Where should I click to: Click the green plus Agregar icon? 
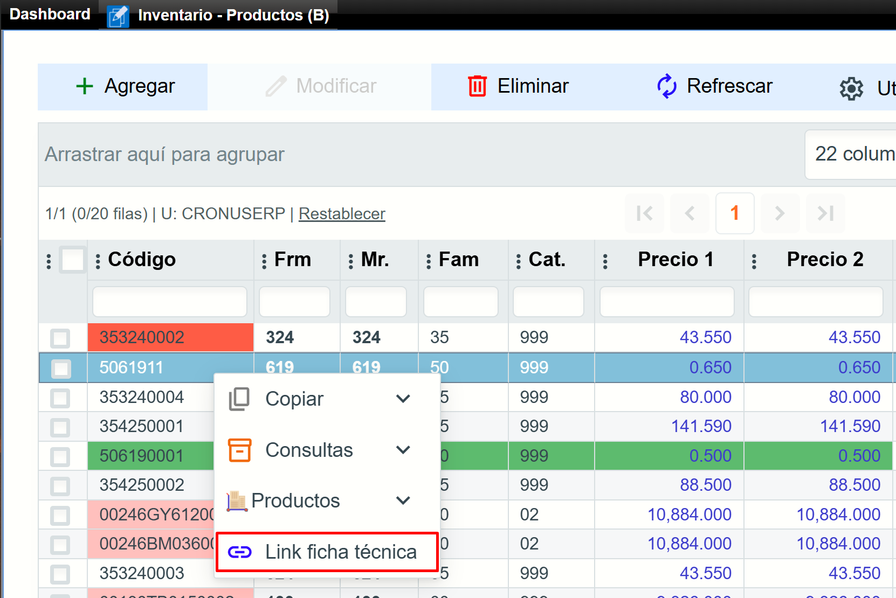pos(85,86)
